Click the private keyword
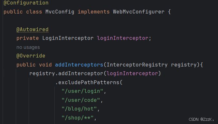Image resolution: width=218 pixels, height=124 pixels. (x=28, y=38)
